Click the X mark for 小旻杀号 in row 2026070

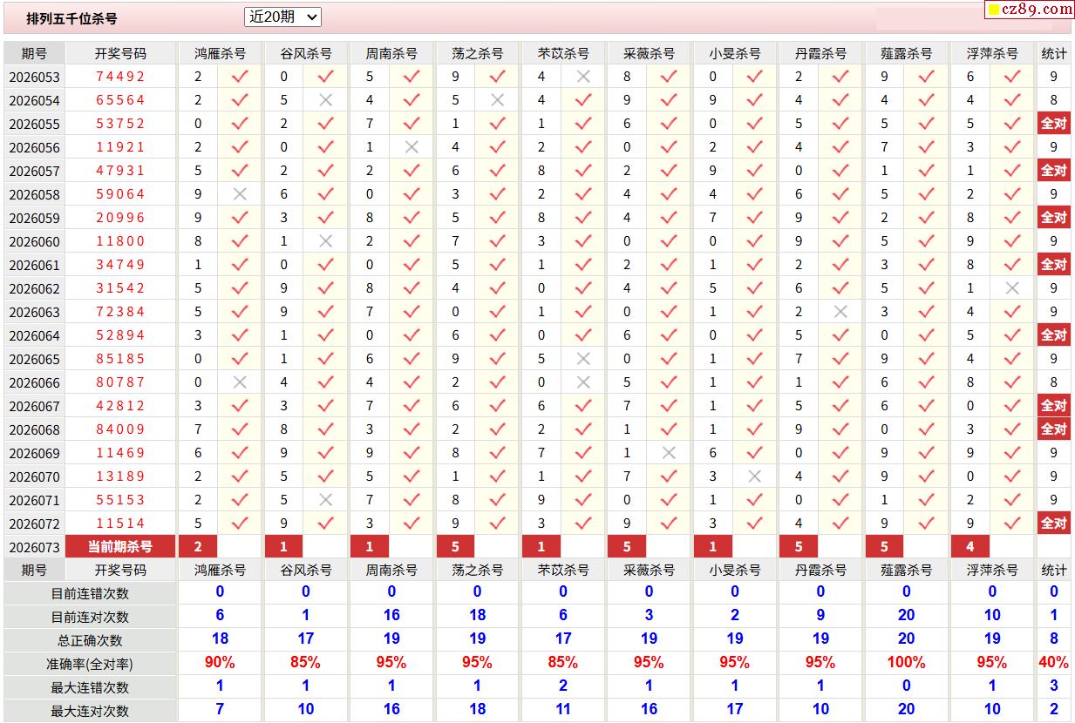[754, 476]
